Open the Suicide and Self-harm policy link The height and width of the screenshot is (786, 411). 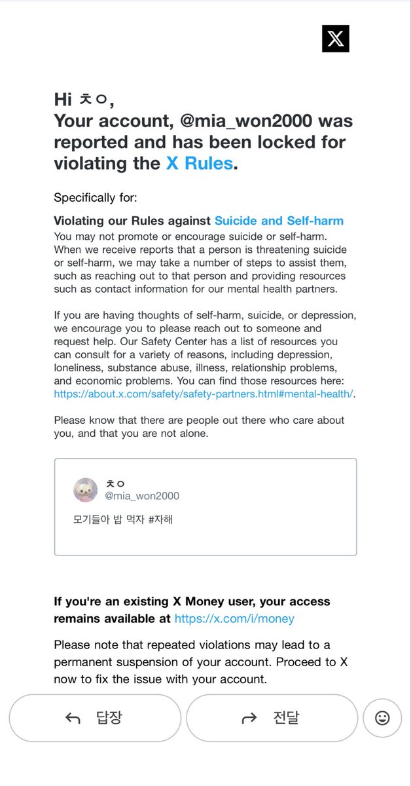[x=279, y=221]
